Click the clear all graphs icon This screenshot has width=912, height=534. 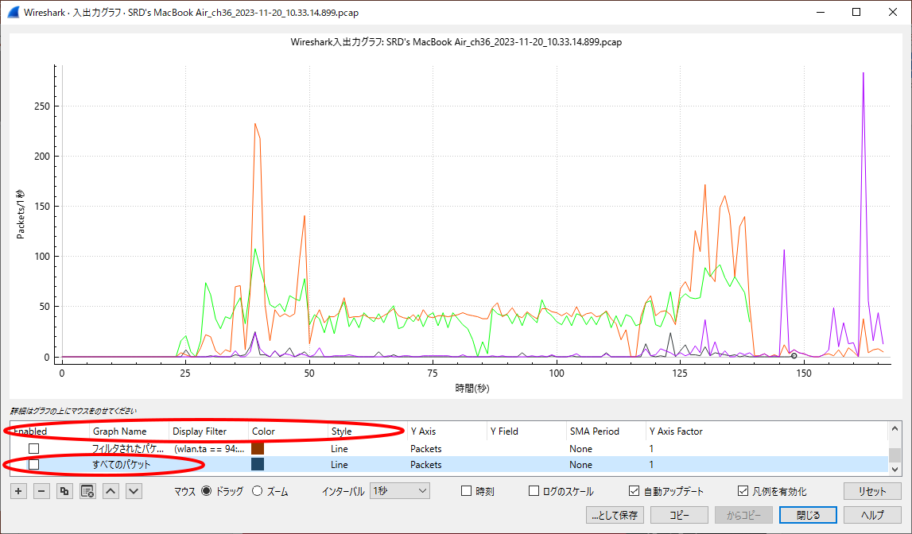87,491
